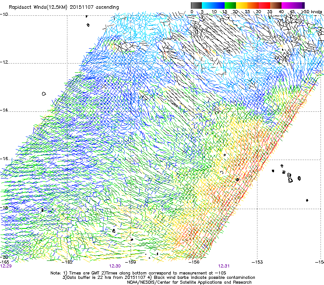Click the longitude label '-162'
This screenshot has height=285, width=324.
[67, 262]
